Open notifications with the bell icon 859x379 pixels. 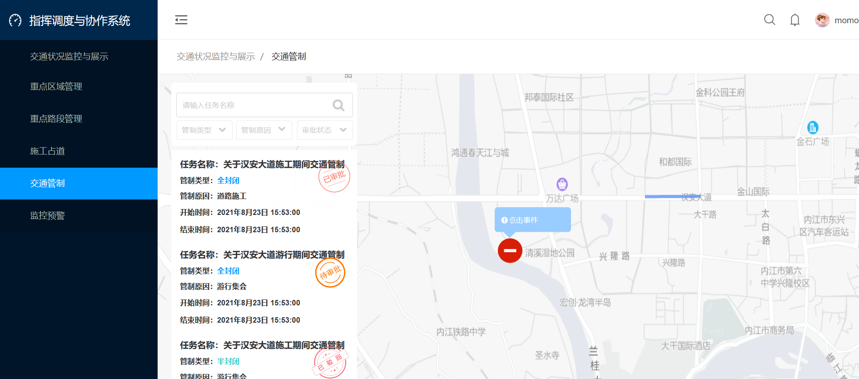(795, 20)
